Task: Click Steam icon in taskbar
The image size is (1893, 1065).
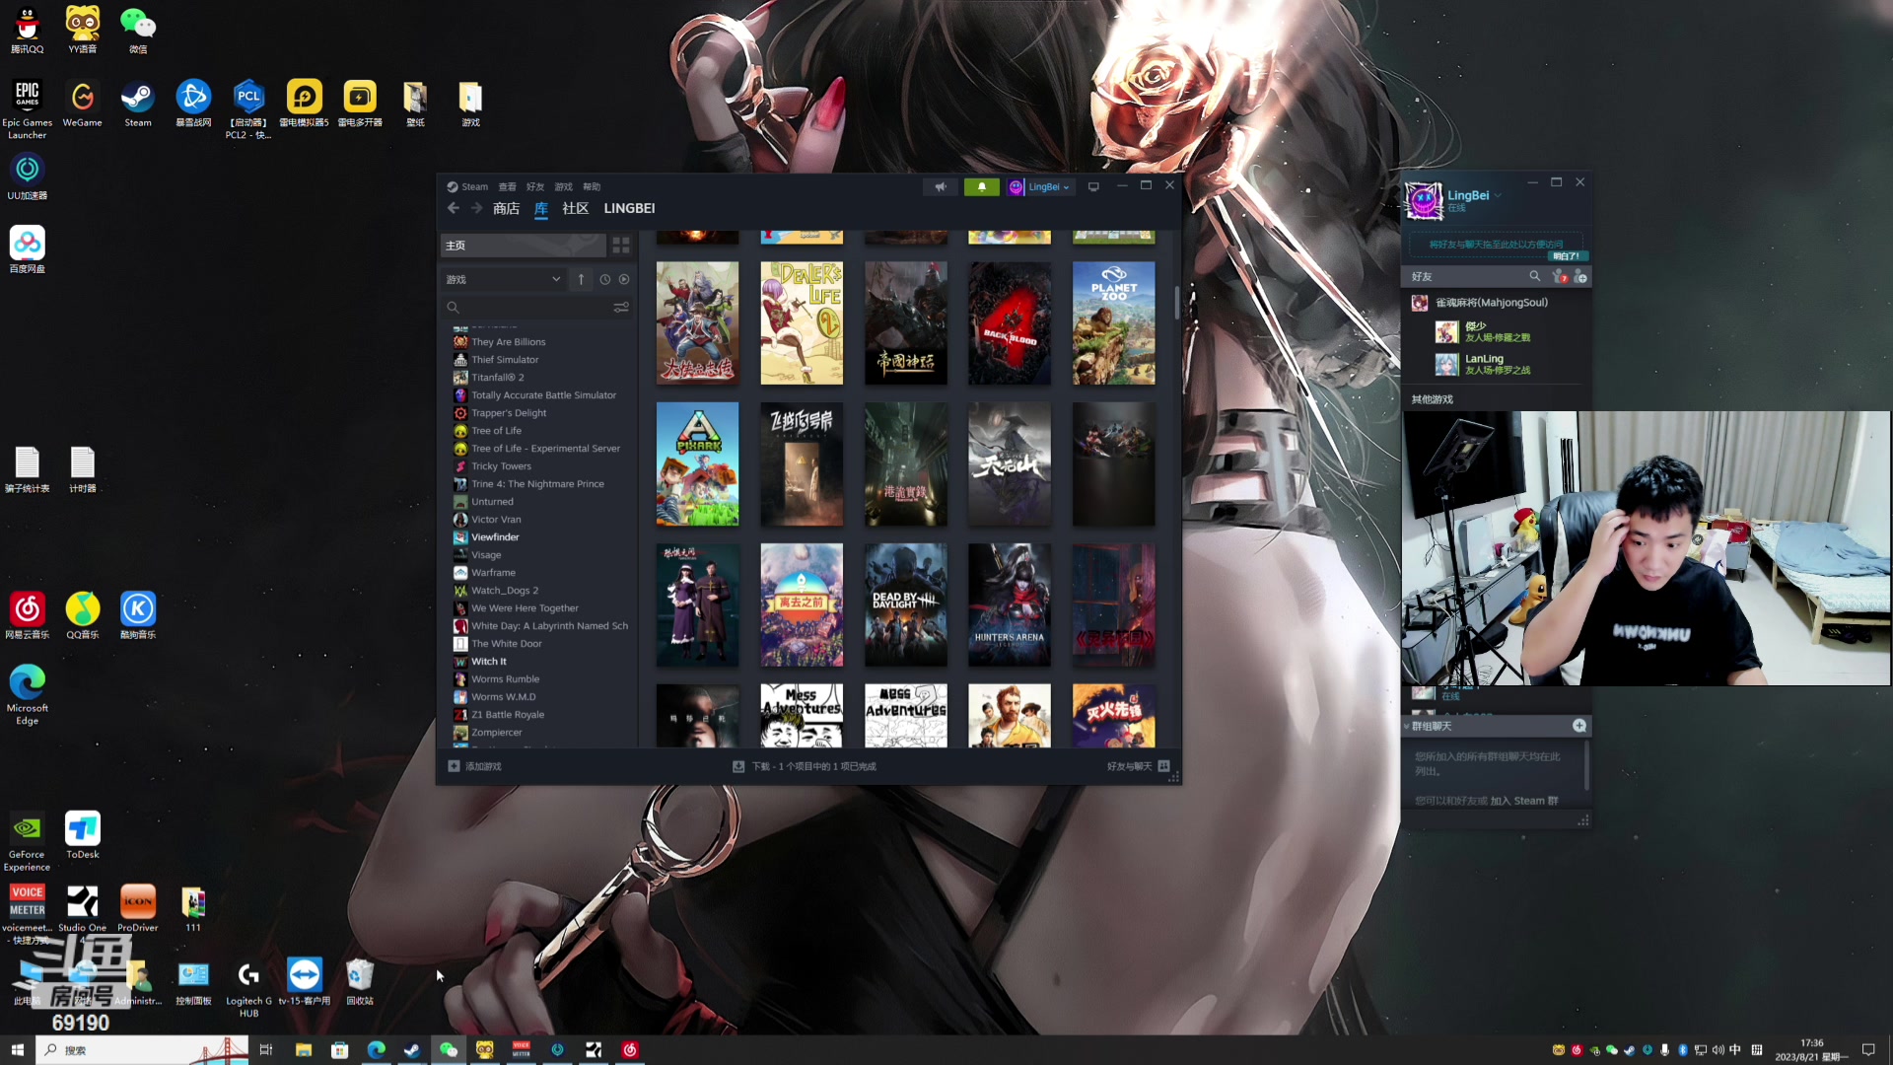Action: pos(411,1050)
